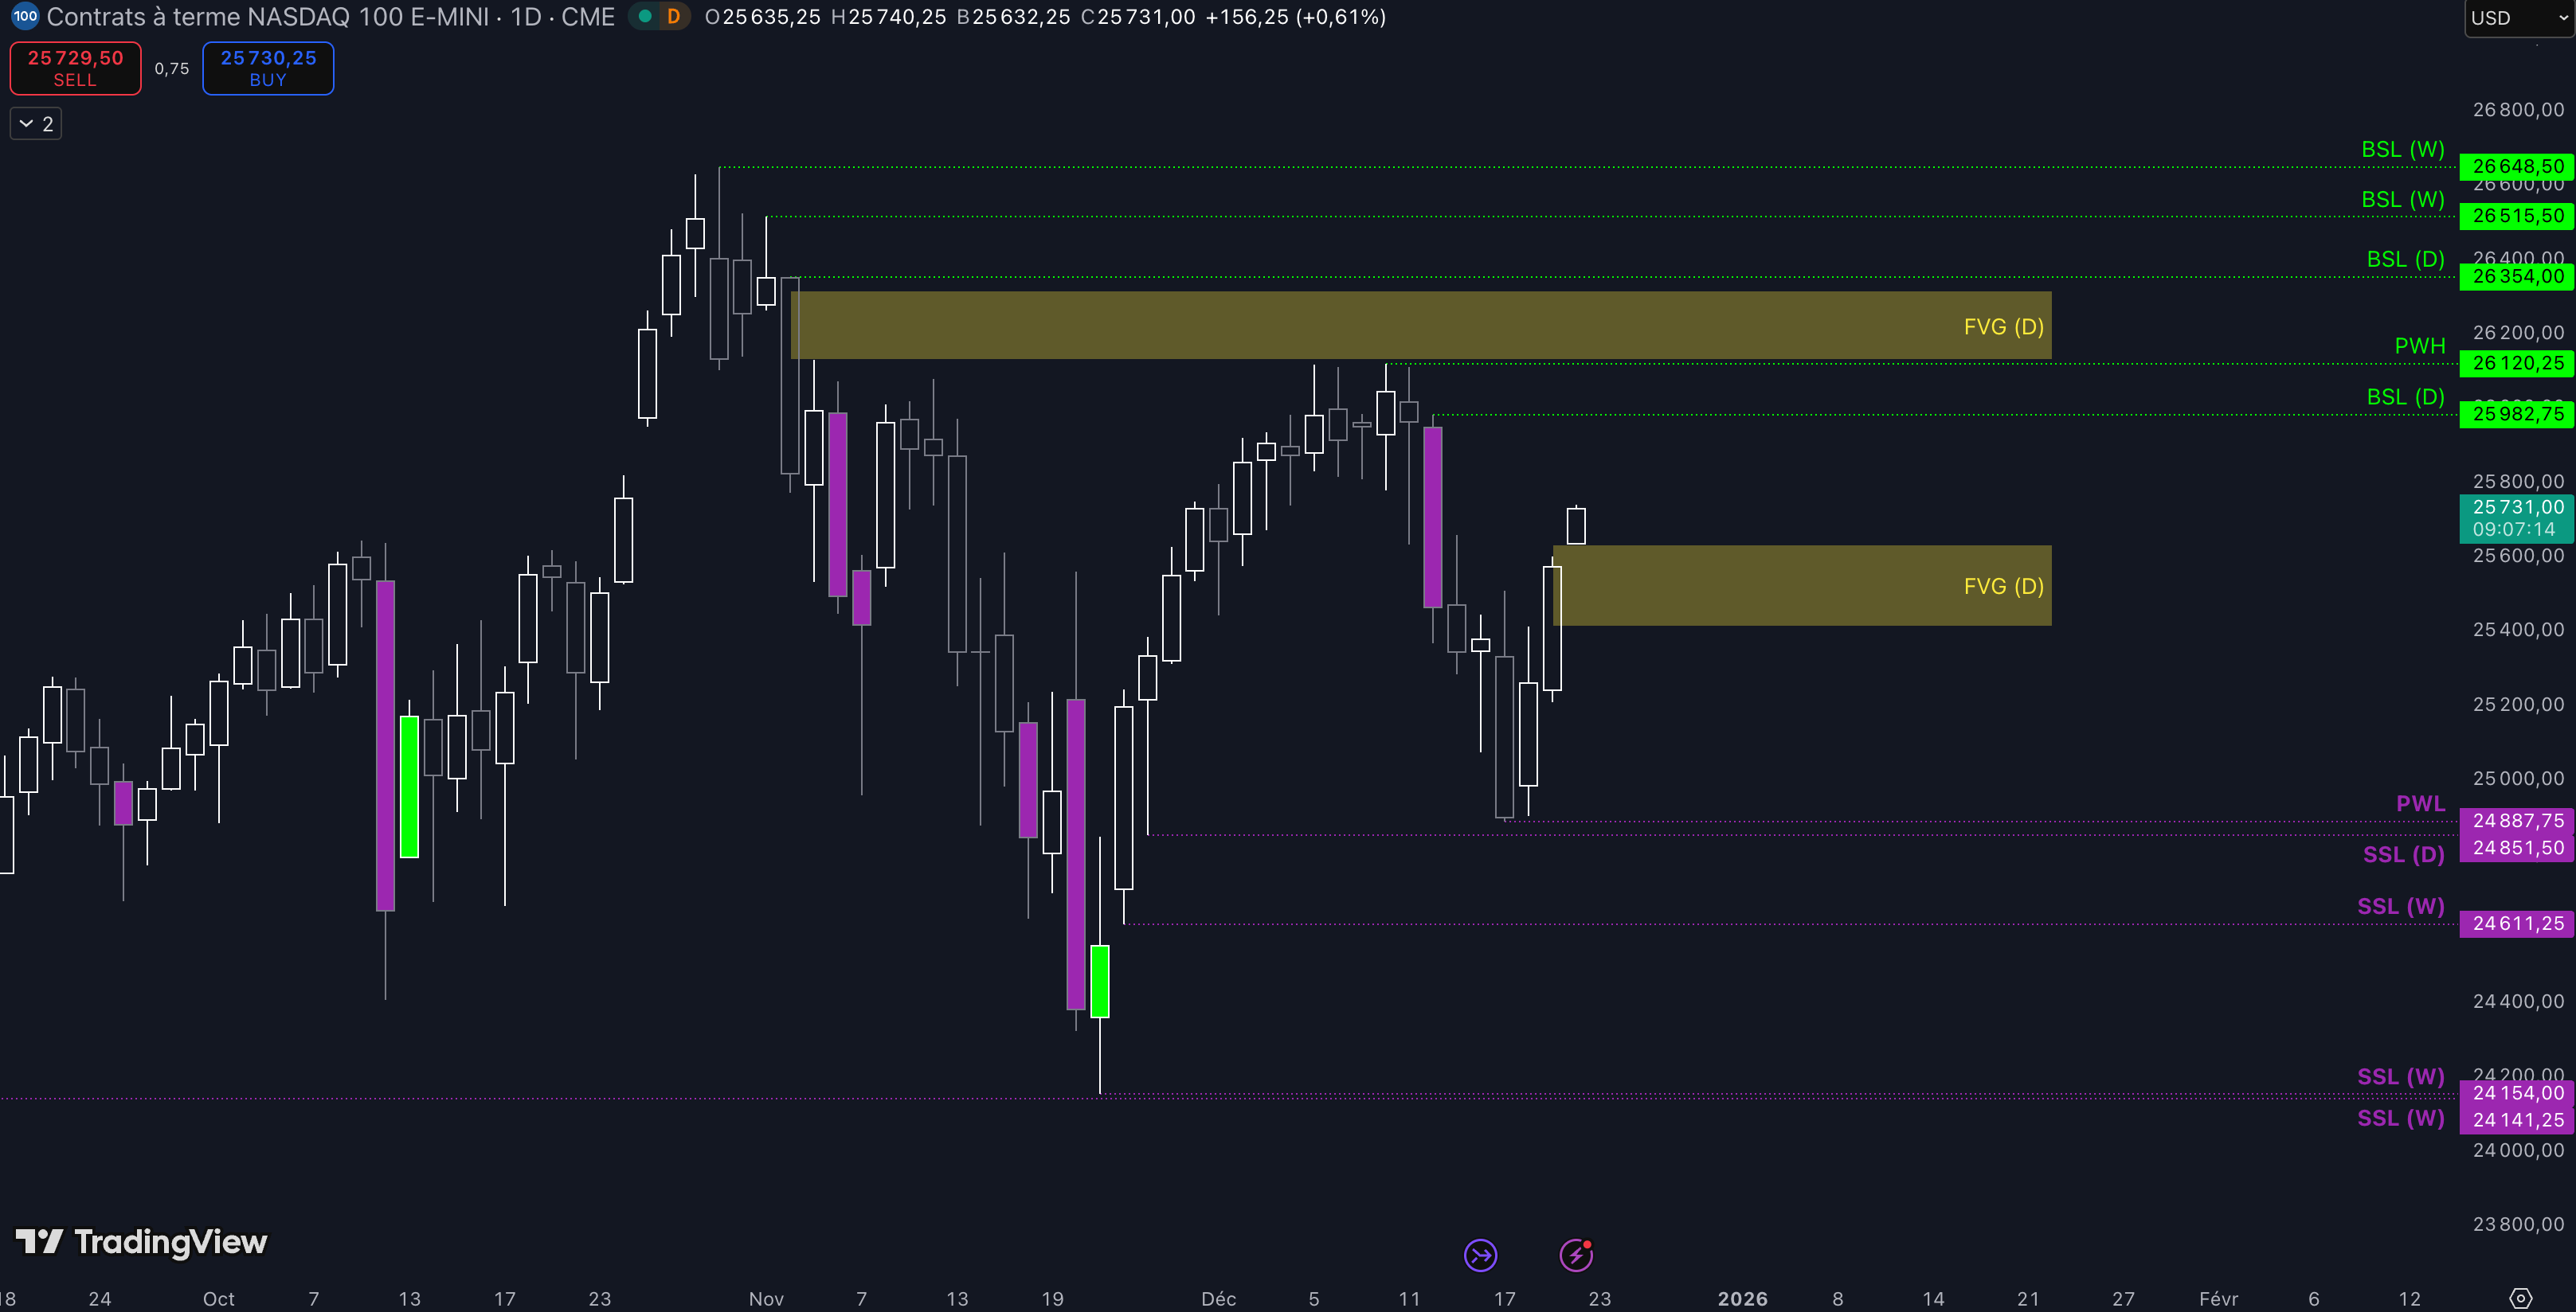The width and height of the screenshot is (2576, 1312).
Task: Click the PWH 26120,25 price label
Action: click(2516, 364)
